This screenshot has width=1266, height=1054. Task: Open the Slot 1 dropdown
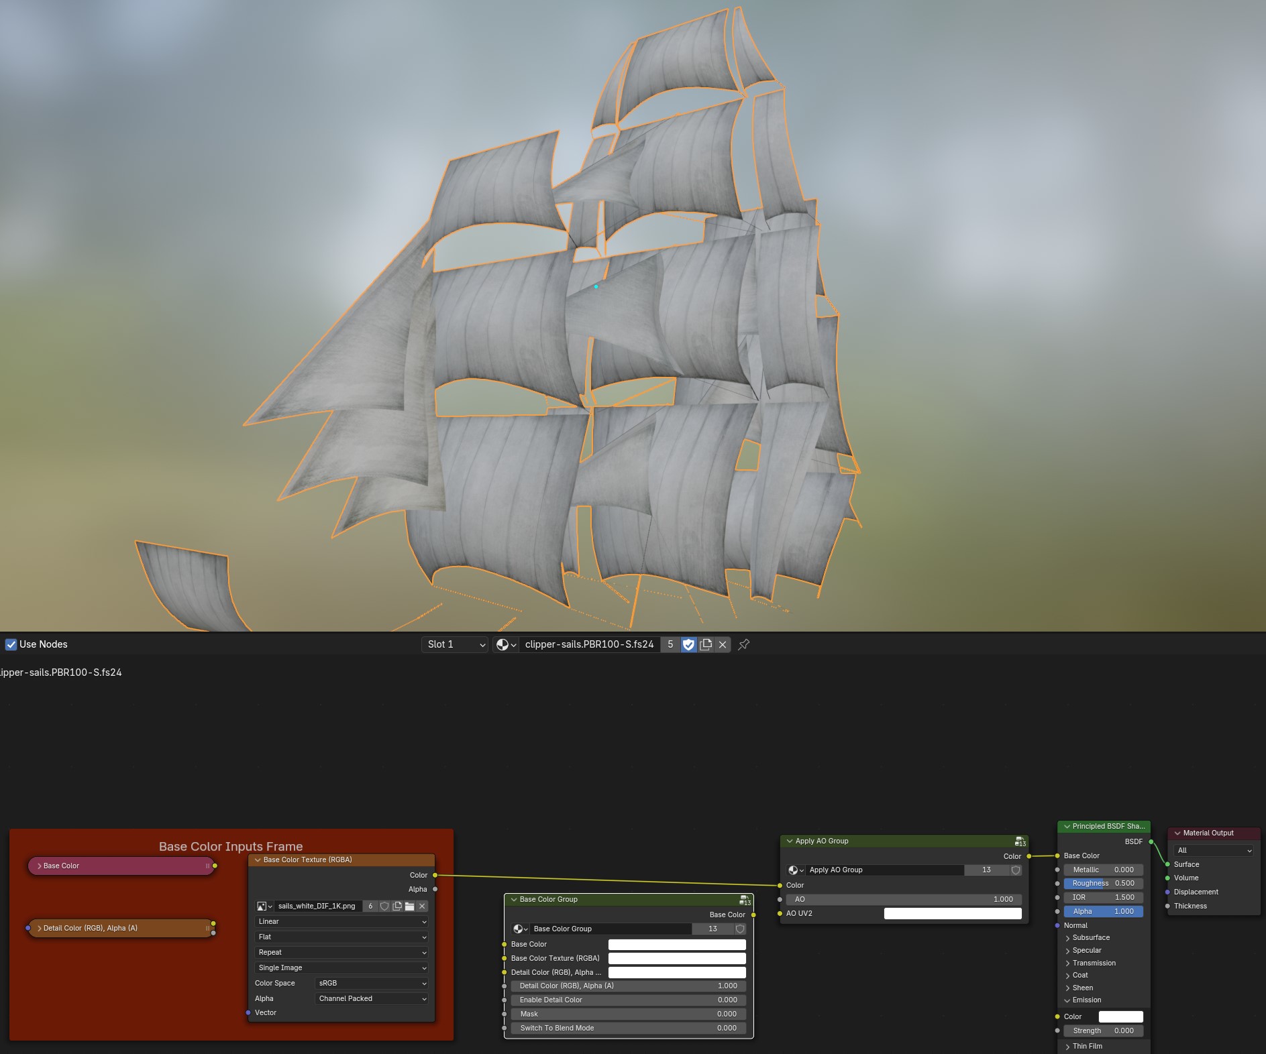455,644
